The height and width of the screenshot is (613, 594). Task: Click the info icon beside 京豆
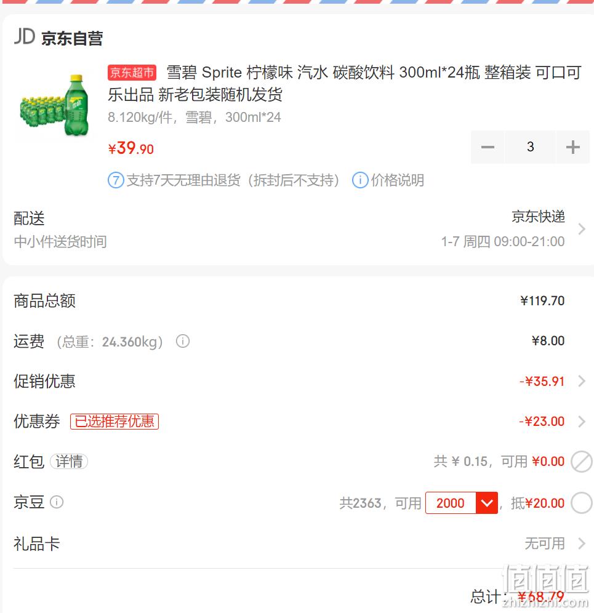[57, 502]
